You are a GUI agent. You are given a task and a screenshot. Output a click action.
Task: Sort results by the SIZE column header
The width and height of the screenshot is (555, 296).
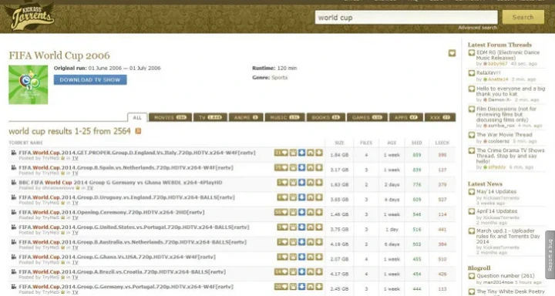tap(339, 143)
